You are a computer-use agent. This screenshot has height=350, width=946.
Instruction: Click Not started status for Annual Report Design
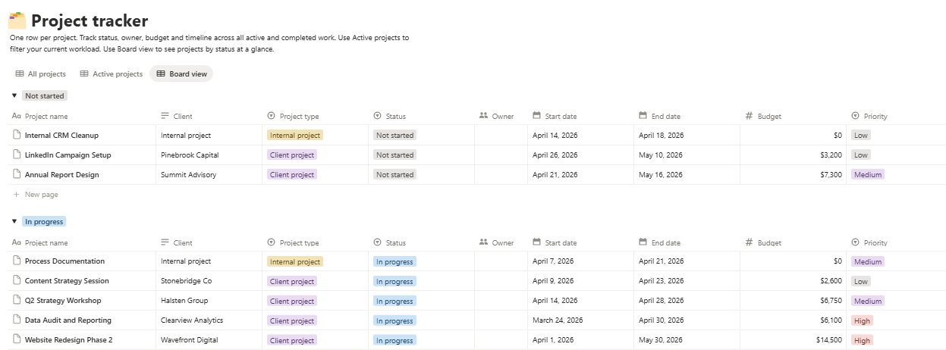point(394,174)
